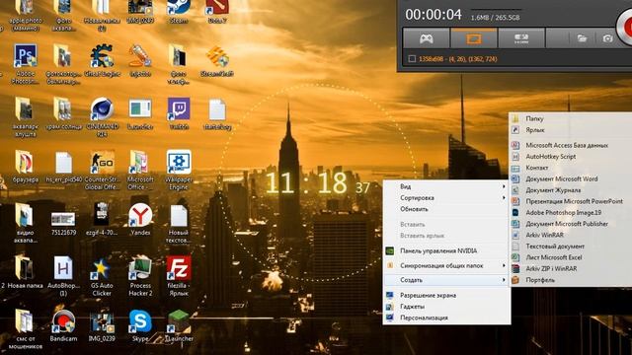Select Bandicam screen rectangle recording mode
The image size is (632, 355).
click(x=474, y=38)
